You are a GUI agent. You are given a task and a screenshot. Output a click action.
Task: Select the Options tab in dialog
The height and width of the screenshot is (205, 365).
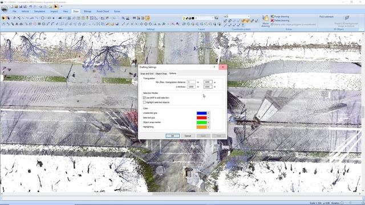coord(172,73)
